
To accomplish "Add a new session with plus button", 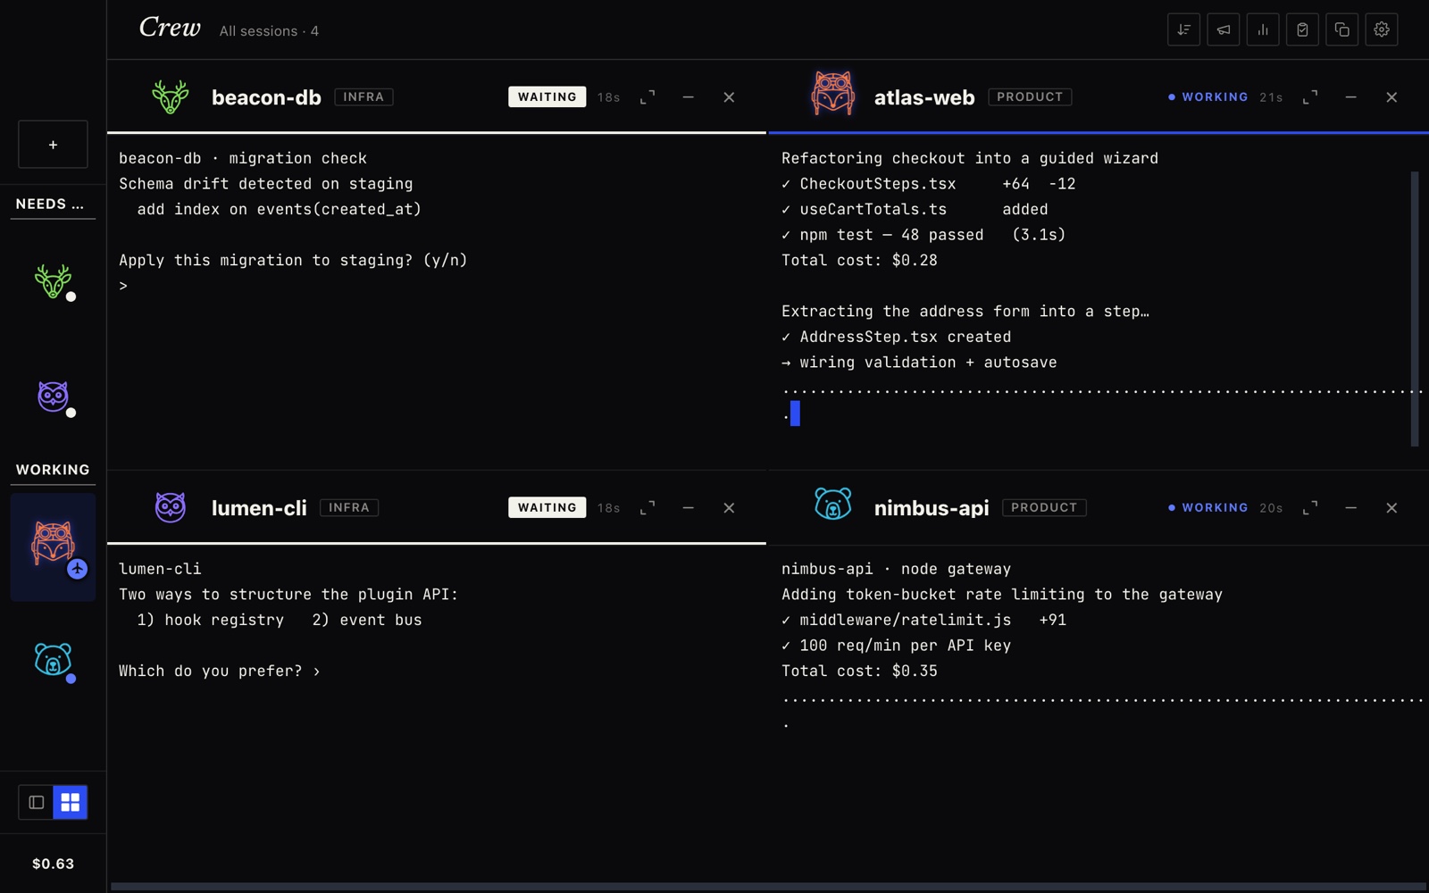I will 53,144.
